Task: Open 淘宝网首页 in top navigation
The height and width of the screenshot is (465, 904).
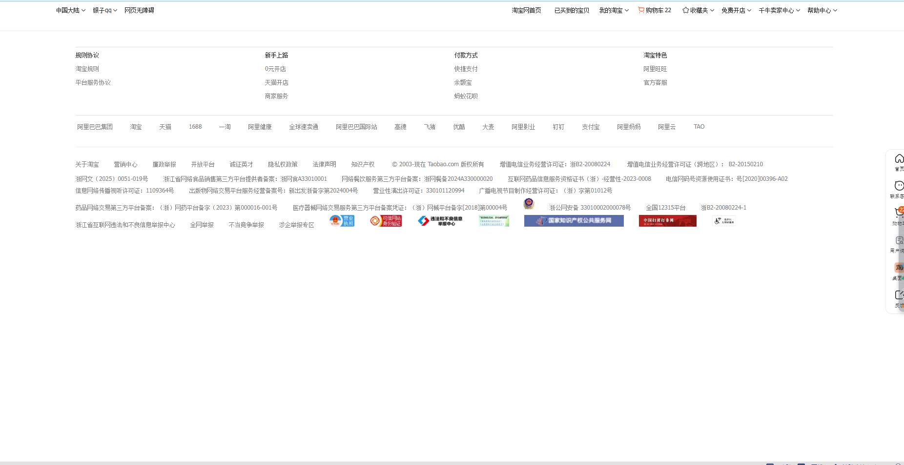Action: coord(526,10)
